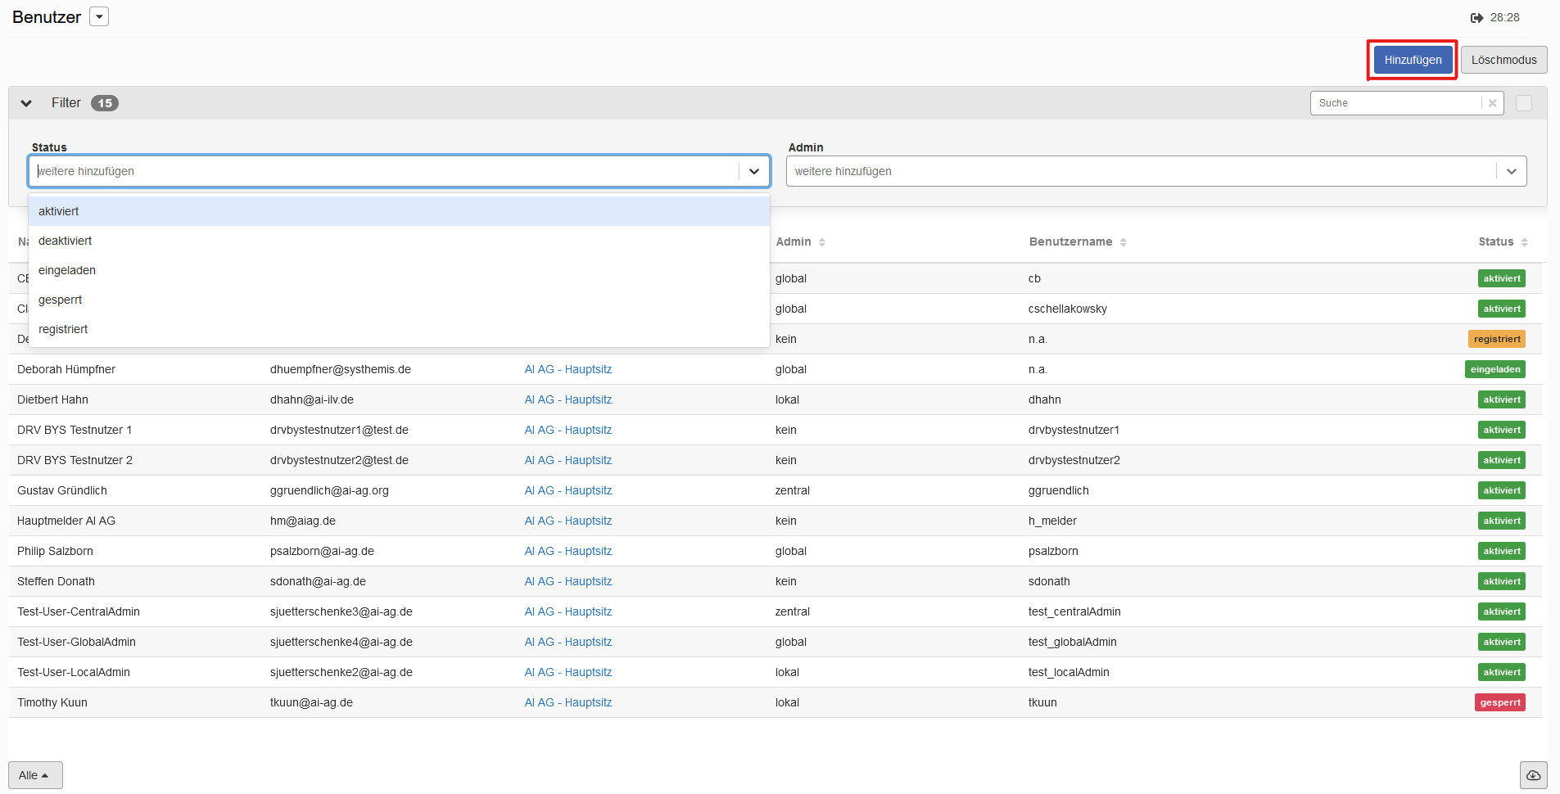
Task: Sort table by Status column arrows
Action: (1524, 242)
